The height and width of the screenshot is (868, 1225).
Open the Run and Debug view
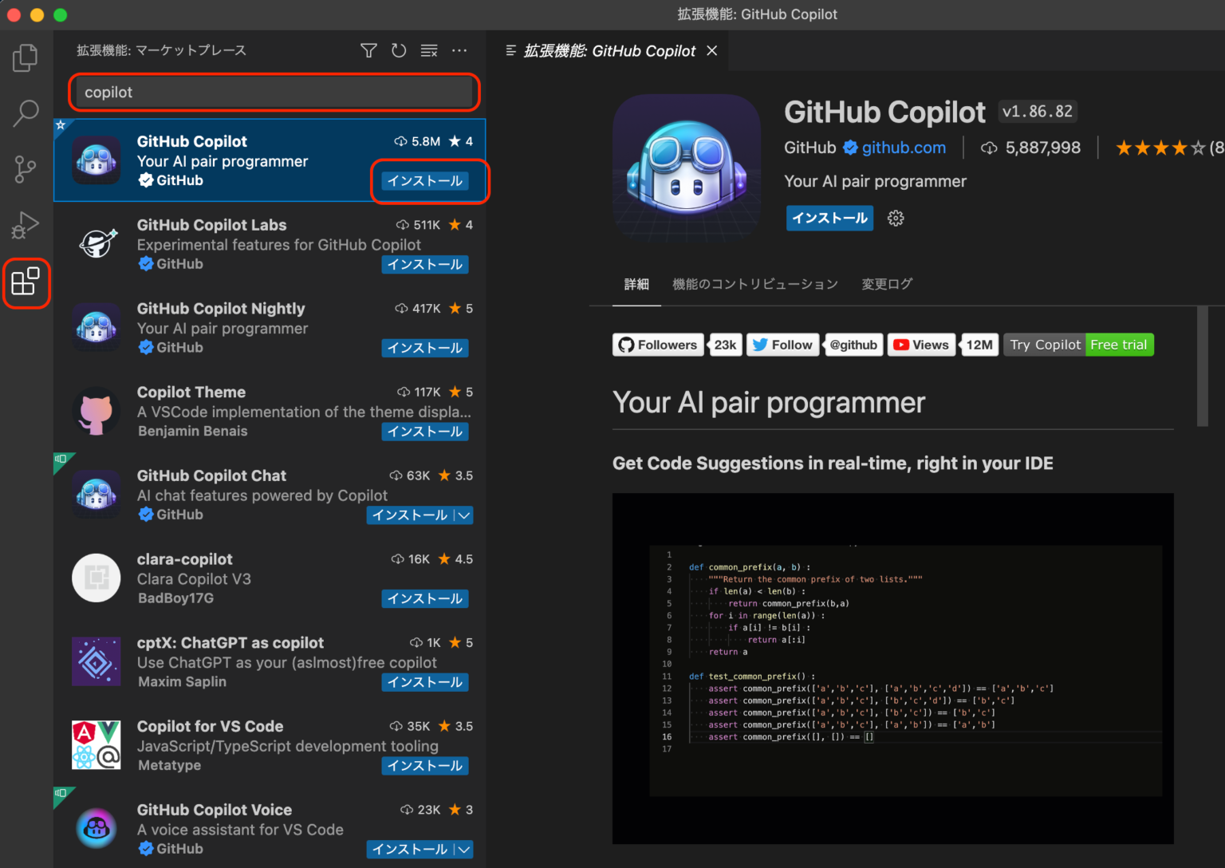click(25, 225)
